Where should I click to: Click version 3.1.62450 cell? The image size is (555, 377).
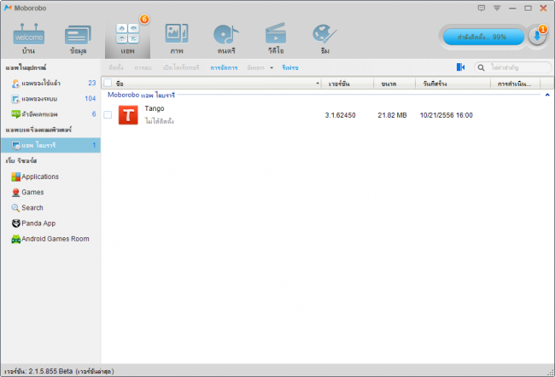coord(340,115)
